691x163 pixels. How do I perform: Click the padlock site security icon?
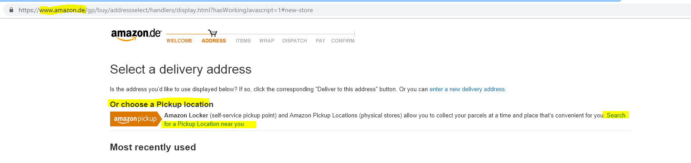coord(11,10)
